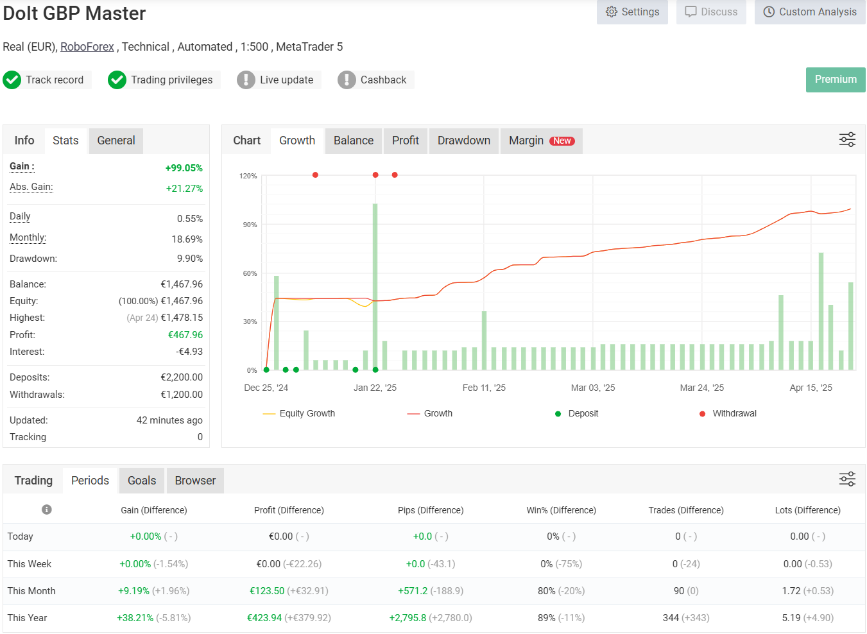Screen dimensions: 867x634
Task: Click the Live update exclamation icon
Action: pyautogui.click(x=246, y=80)
